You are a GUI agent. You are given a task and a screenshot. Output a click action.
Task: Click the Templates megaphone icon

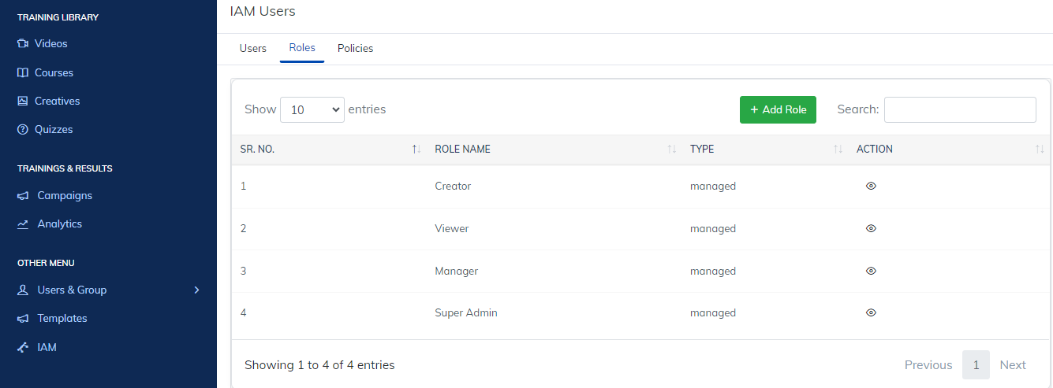[23, 319]
